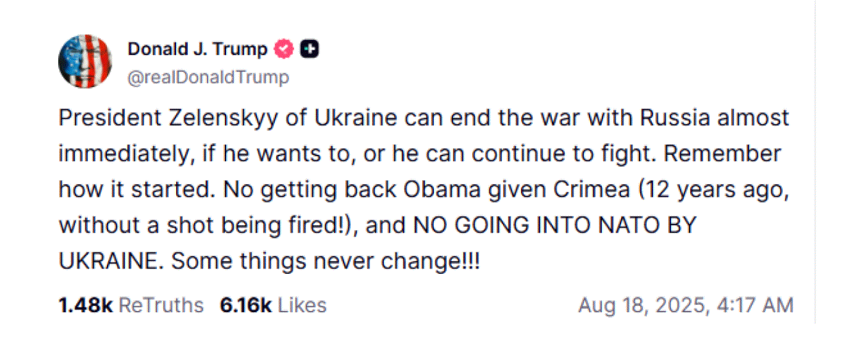Viewport: 846px width, 359px height.
Task: Click the Likes label
Action: [x=302, y=305]
